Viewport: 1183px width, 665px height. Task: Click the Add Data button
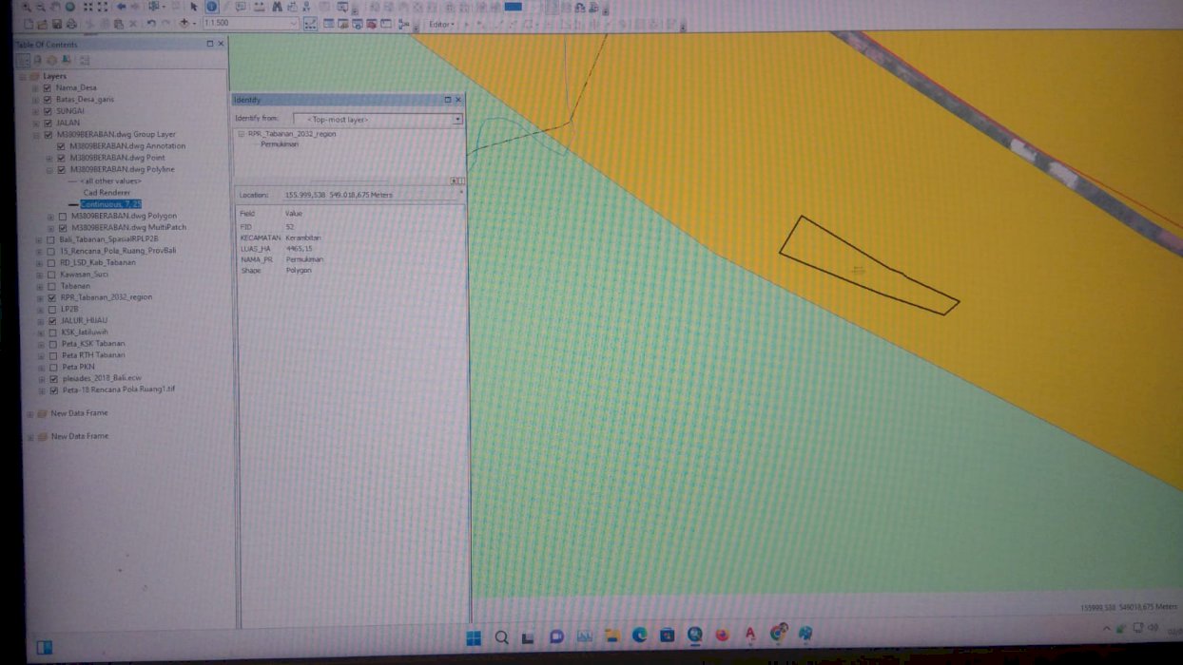[184, 24]
